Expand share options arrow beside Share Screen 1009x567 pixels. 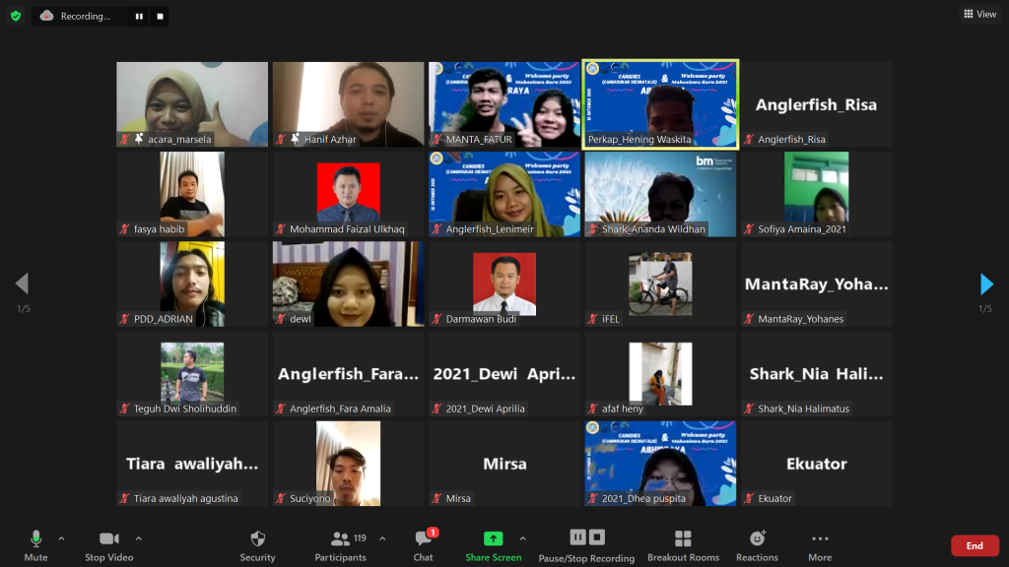(x=522, y=538)
